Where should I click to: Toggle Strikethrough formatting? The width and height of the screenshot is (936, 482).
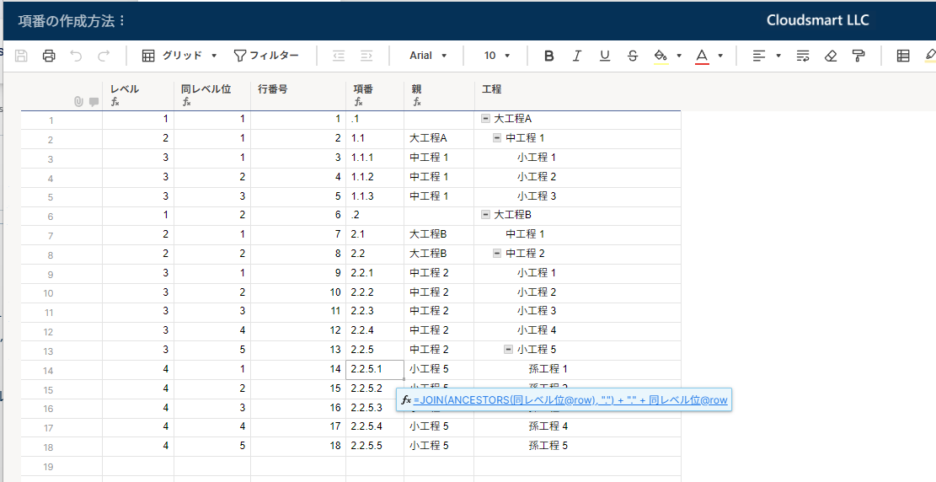(632, 56)
